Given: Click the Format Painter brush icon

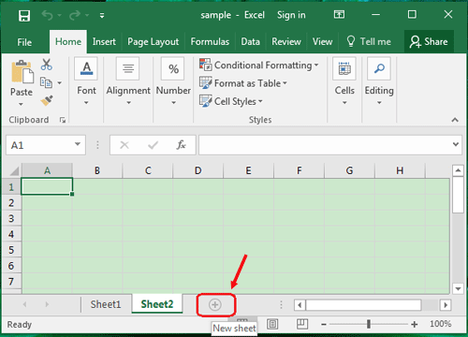Looking at the screenshot, I should coord(47,100).
